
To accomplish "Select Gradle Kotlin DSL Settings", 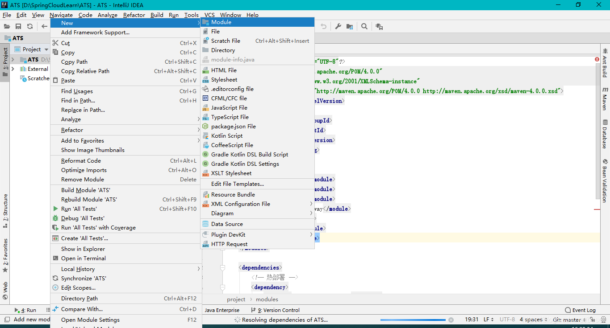I will point(258,164).
